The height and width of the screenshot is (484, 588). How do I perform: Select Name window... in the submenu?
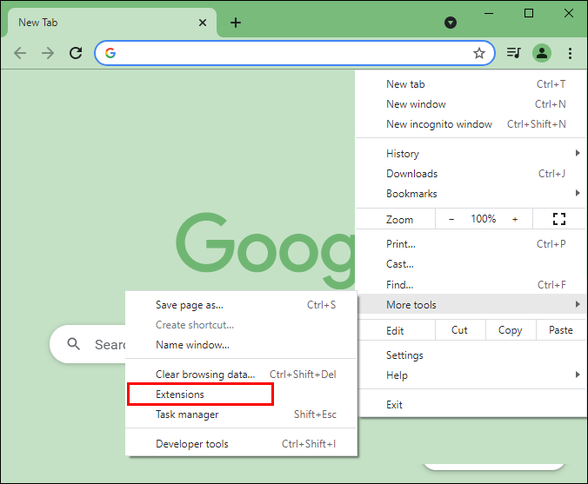point(241,345)
